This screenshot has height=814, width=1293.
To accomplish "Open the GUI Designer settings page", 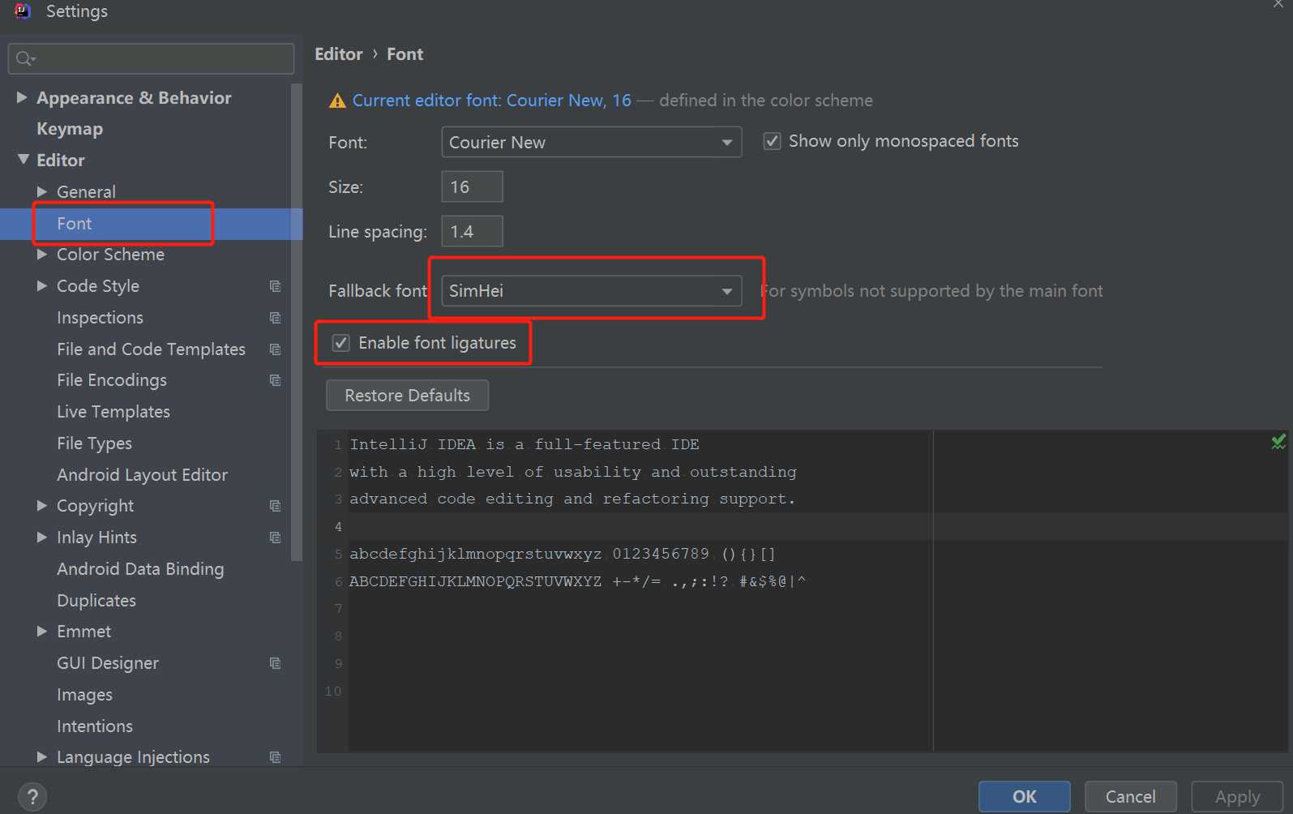I will point(108,663).
